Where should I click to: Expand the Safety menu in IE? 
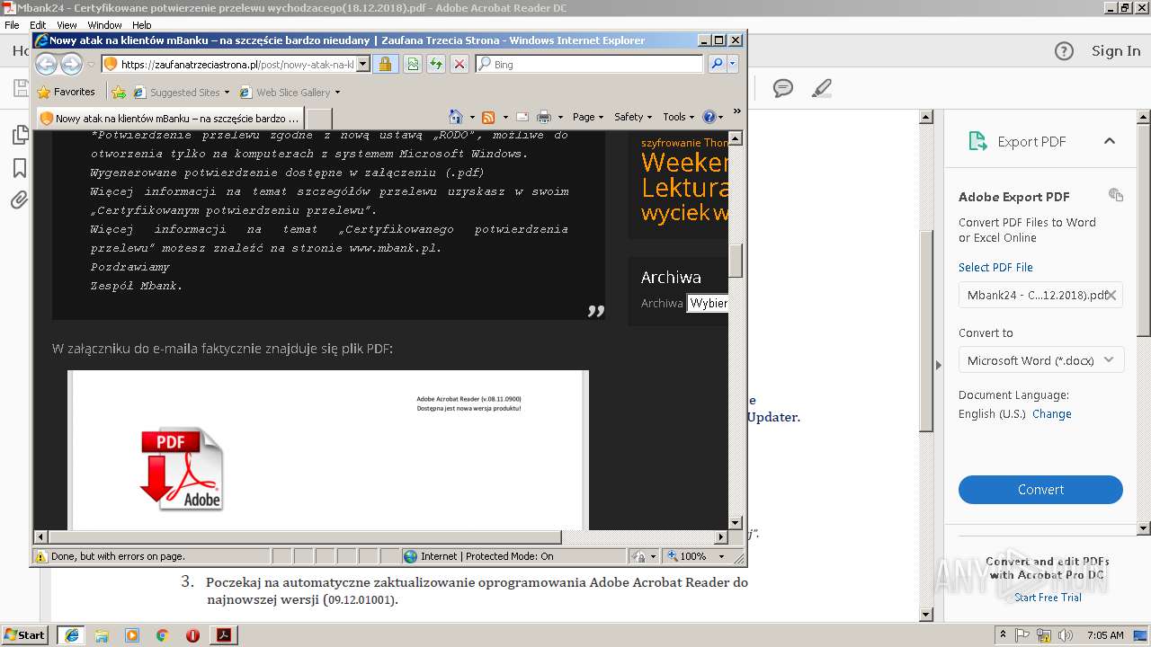tap(633, 117)
